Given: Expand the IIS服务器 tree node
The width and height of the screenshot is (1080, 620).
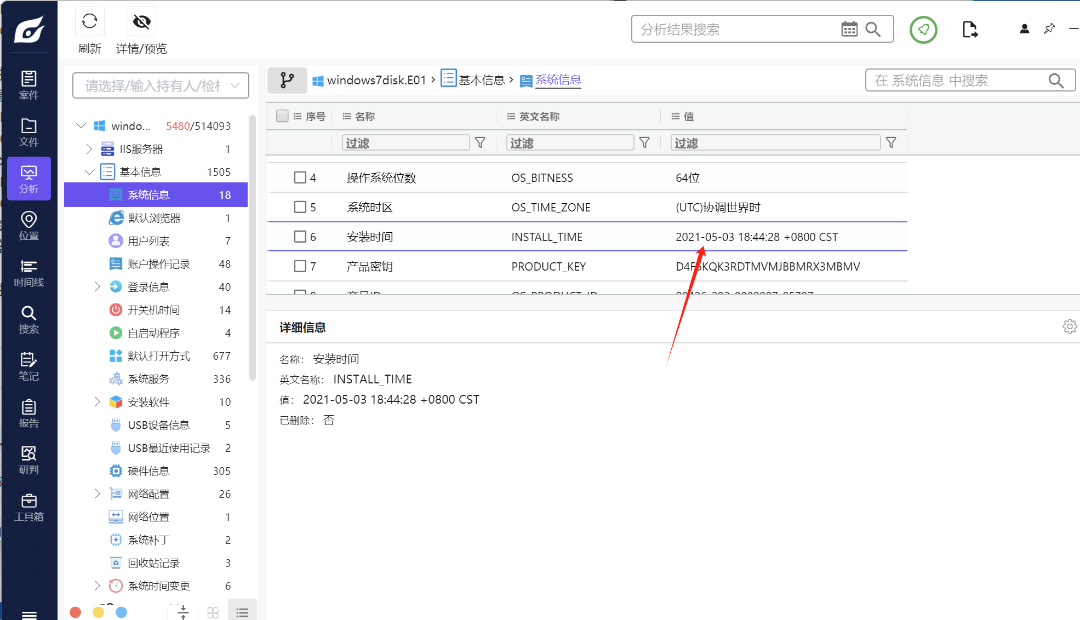Looking at the screenshot, I should click(89, 149).
